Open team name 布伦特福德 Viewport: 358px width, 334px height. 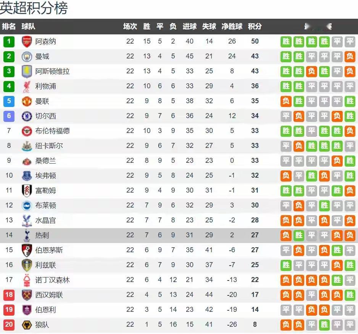point(52,131)
